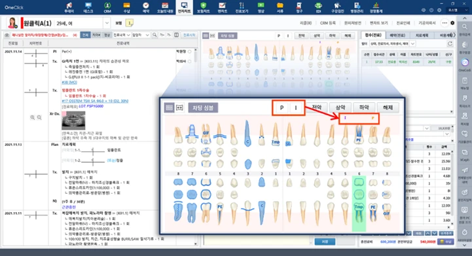Select radio button on the GI처치 row

point(190,61)
